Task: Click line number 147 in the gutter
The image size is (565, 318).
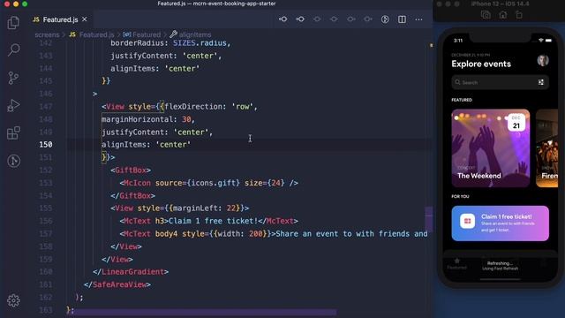Action: tap(45, 106)
